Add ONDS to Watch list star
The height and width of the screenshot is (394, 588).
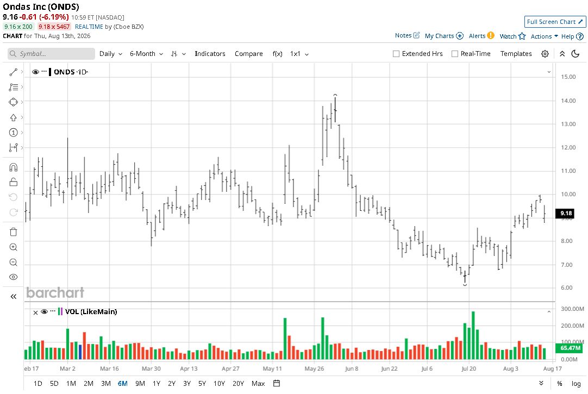(522, 36)
